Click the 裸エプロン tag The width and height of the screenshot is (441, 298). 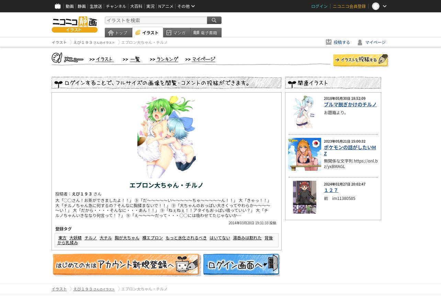pos(152,238)
